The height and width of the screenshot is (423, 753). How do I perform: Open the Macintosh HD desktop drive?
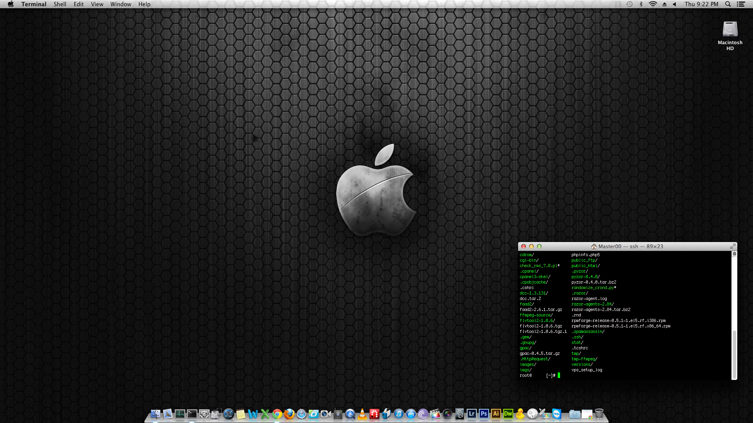tap(730, 36)
